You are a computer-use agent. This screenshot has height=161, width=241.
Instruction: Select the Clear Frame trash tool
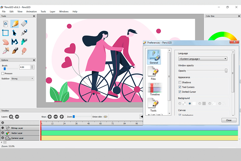click(x=6, y=24)
